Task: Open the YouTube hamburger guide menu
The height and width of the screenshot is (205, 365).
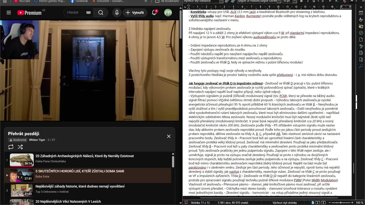Action: pyautogui.click(x=9, y=13)
